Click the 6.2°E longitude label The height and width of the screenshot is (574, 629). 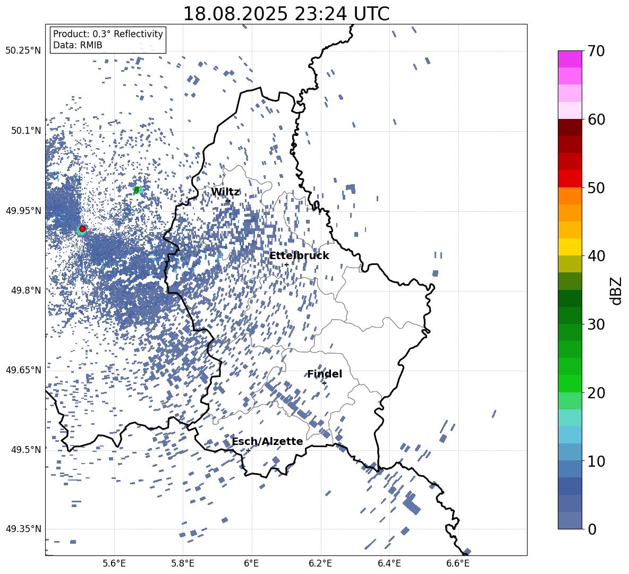click(x=320, y=563)
